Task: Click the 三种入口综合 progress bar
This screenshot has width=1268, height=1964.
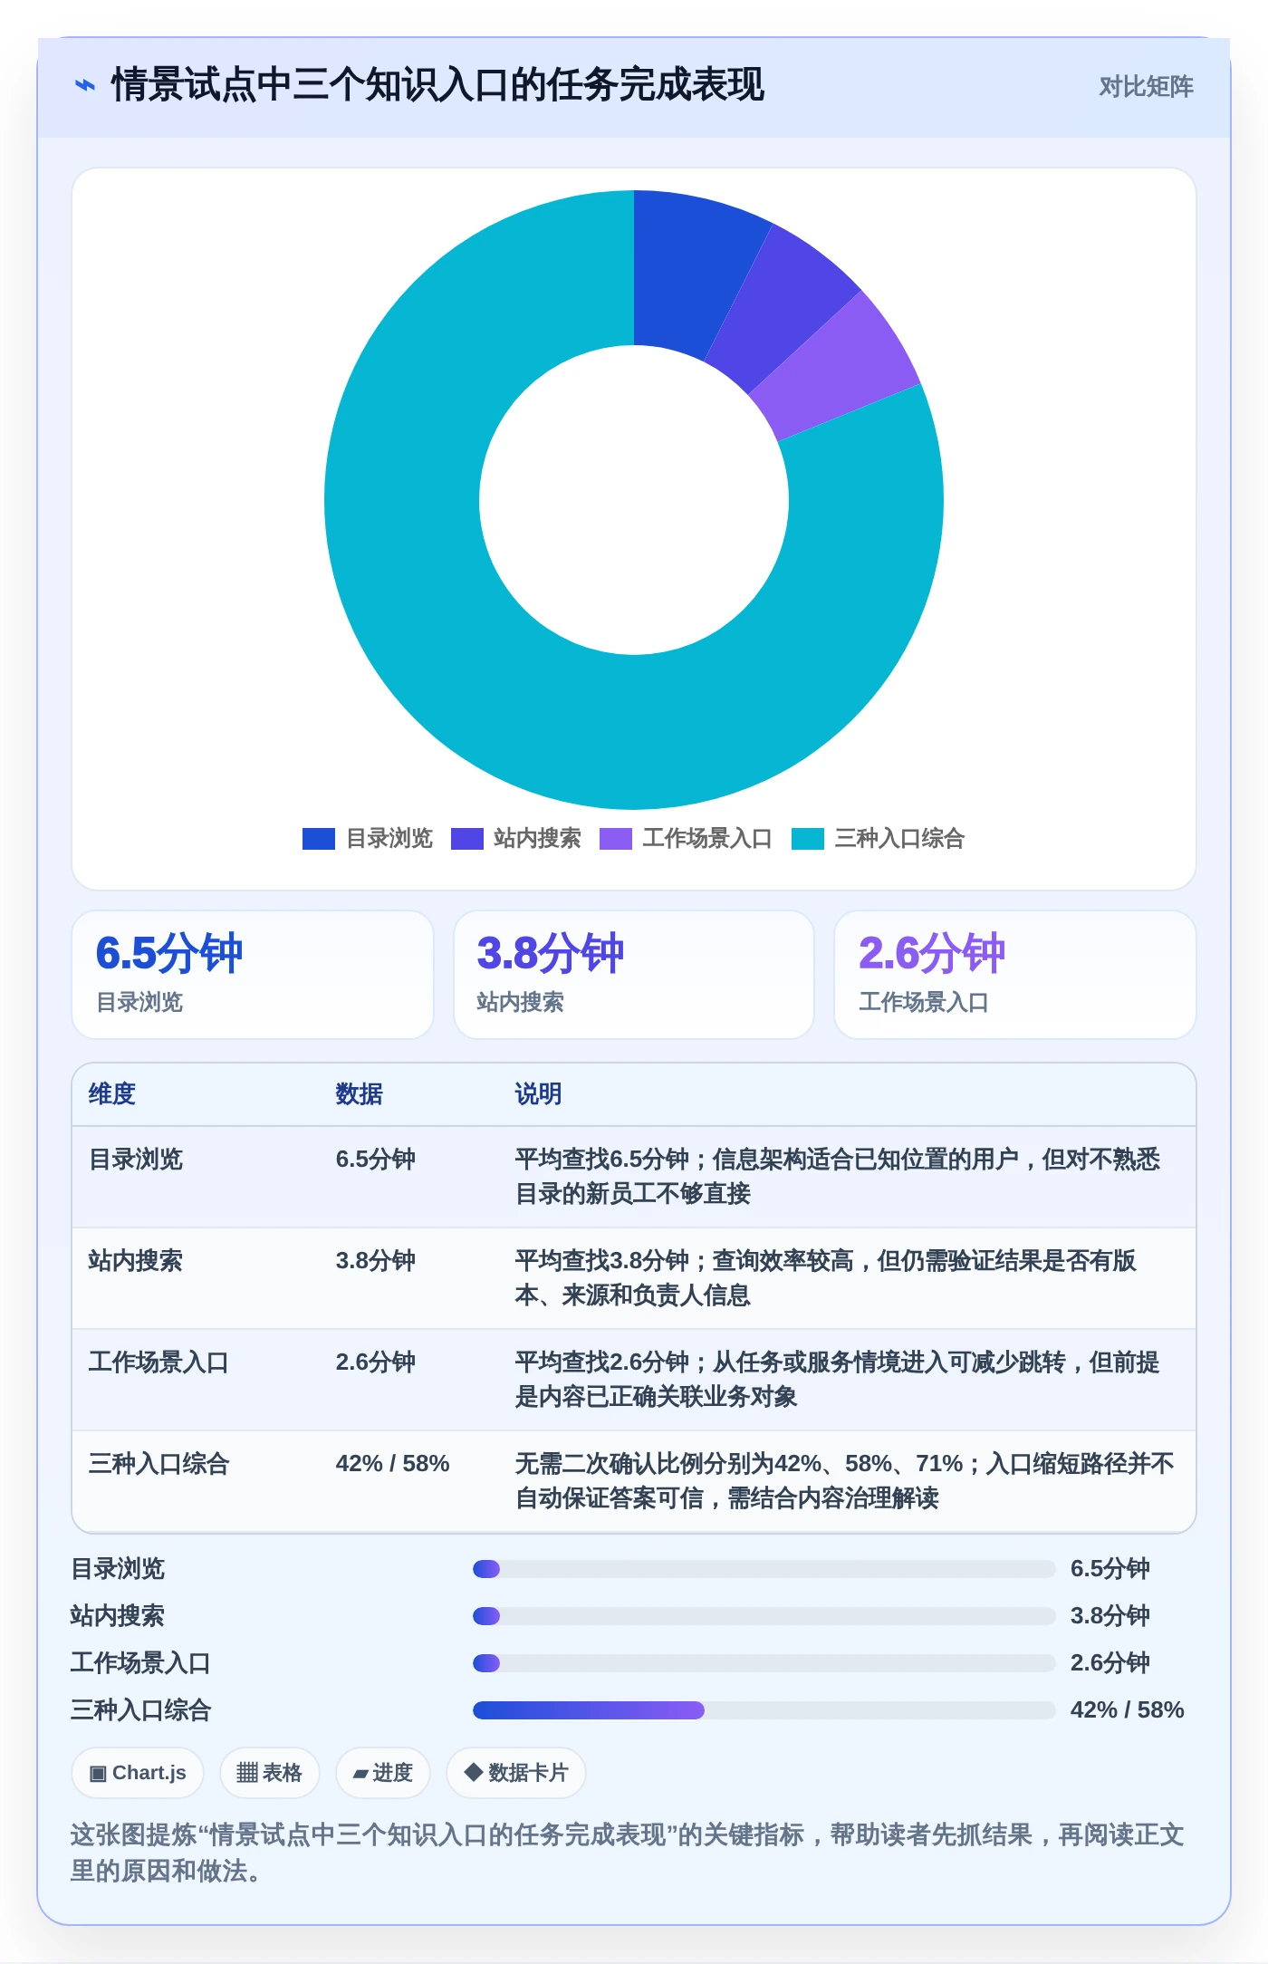Action: pyautogui.click(x=764, y=1710)
